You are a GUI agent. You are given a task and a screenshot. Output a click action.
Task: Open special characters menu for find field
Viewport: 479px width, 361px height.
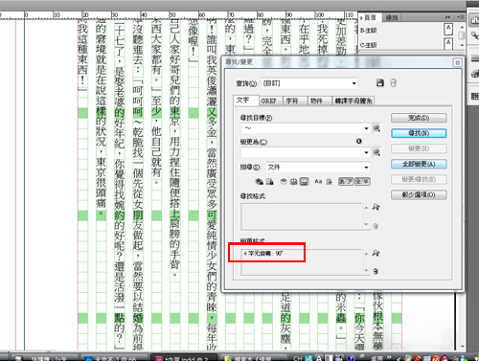pos(376,128)
